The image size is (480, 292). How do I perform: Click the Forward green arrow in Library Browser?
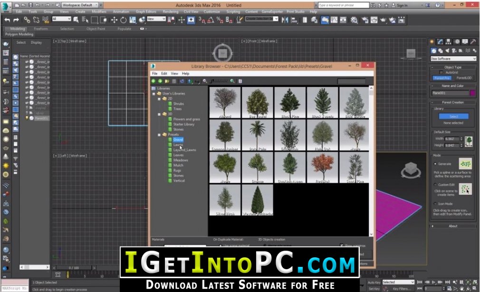160,81
